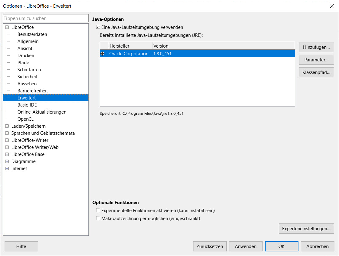The image size is (339, 256).
Task: Expand the Laden/Speichern node
Action: (x=7, y=126)
